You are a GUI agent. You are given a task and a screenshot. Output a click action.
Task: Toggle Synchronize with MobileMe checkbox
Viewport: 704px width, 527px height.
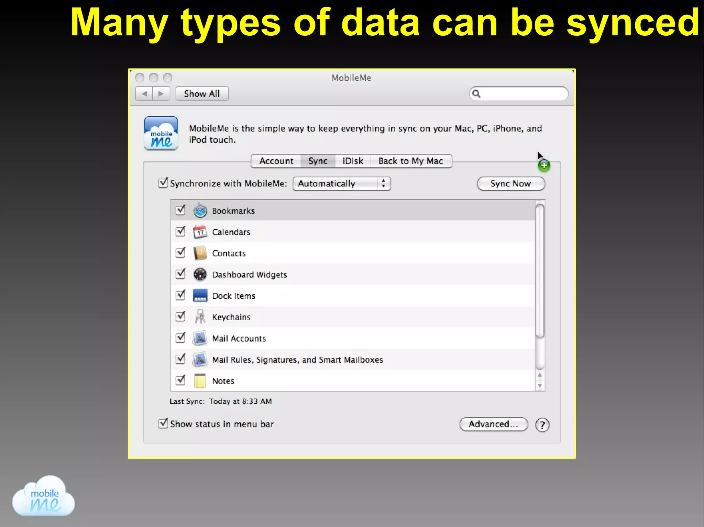[x=163, y=183]
